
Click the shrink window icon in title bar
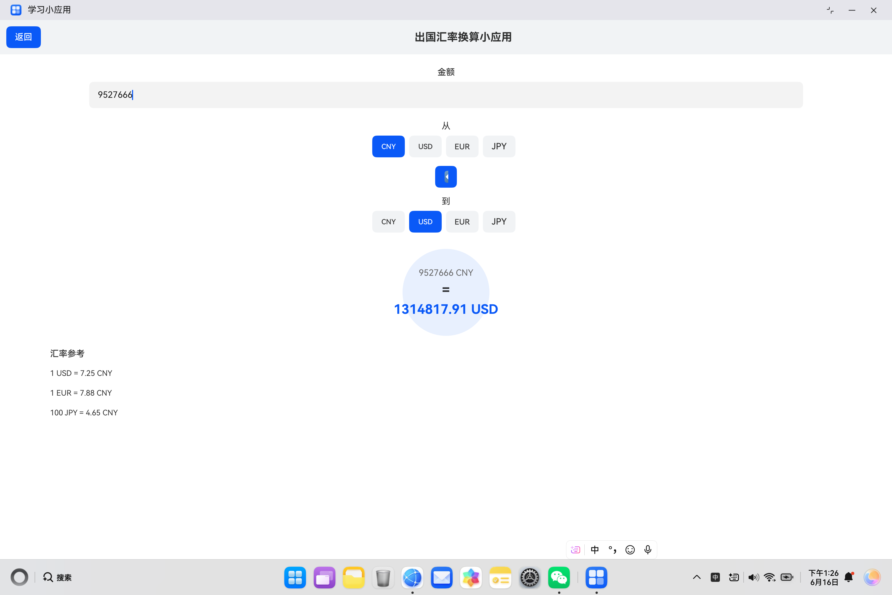click(830, 10)
